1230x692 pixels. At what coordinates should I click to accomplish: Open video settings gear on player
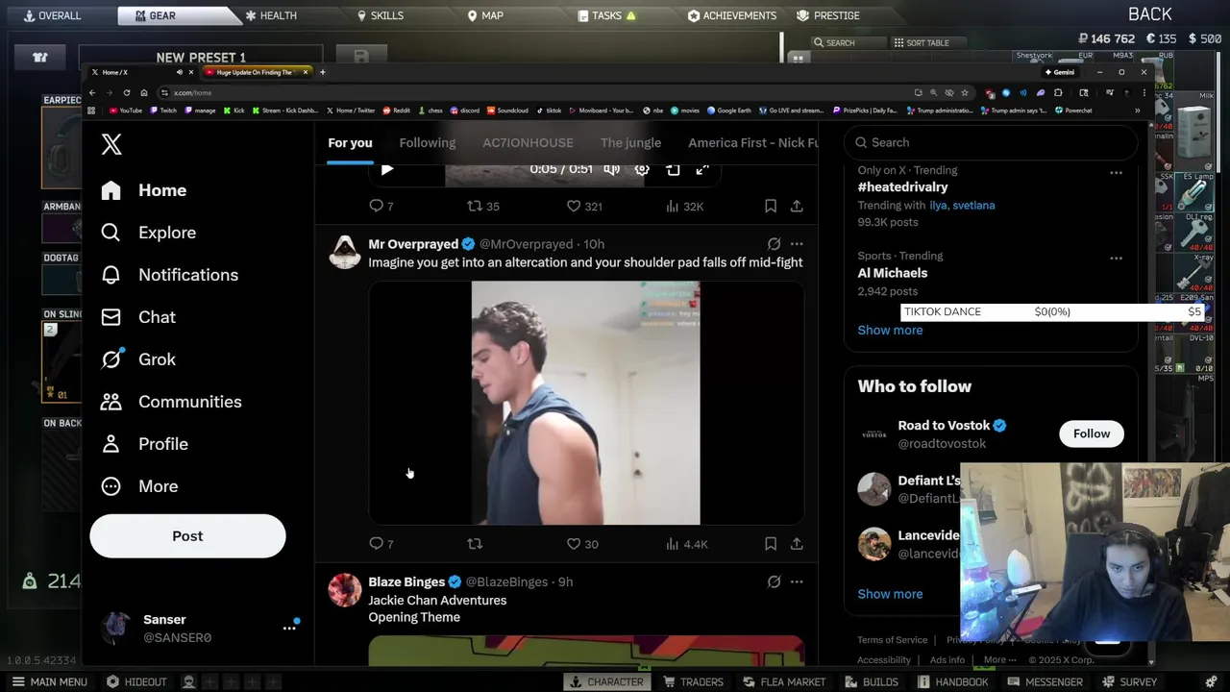(642, 169)
